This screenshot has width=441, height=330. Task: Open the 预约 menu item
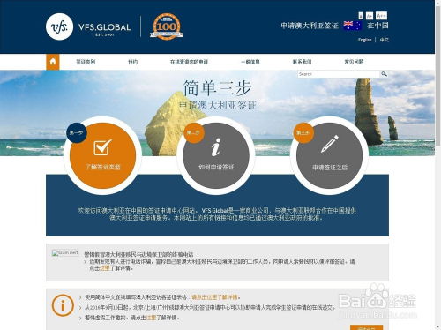(x=132, y=62)
